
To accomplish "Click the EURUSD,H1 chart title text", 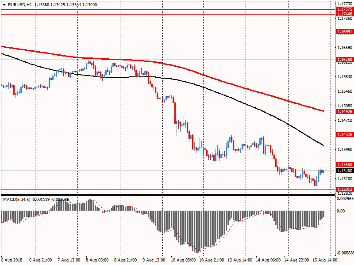I will point(20,5).
